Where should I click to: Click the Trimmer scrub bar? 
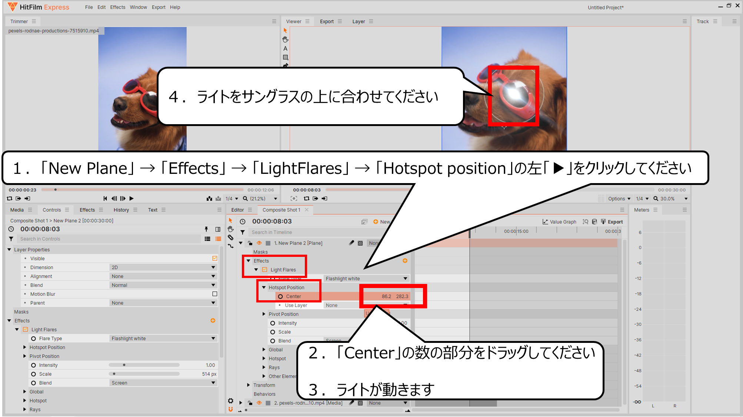tap(143, 190)
